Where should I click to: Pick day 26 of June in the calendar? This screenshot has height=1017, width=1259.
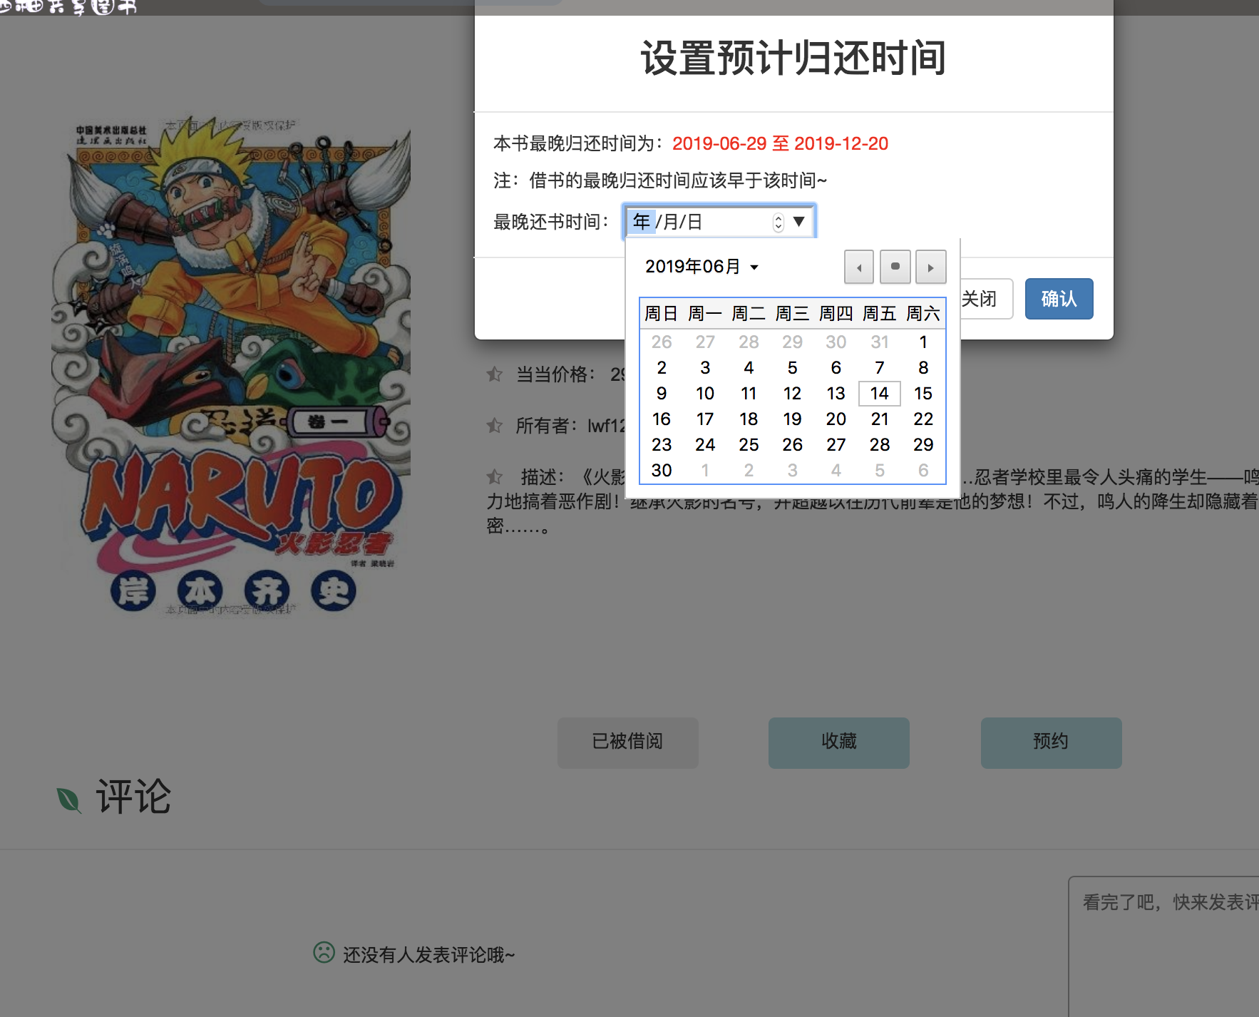pyautogui.click(x=792, y=445)
